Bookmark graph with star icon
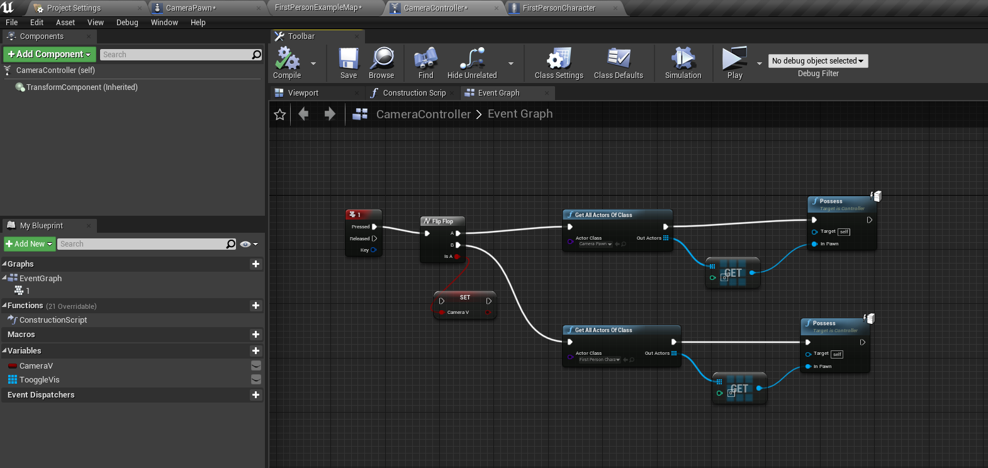Screen dimensions: 988x468 280,114
